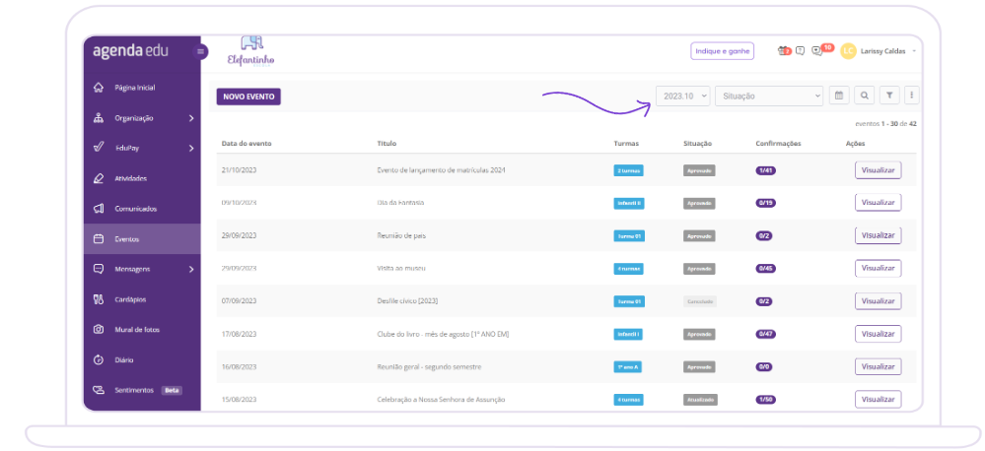Screen dimensions: 985x451
Task: Click the Atualizado status badge
Action: (x=700, y=400)
